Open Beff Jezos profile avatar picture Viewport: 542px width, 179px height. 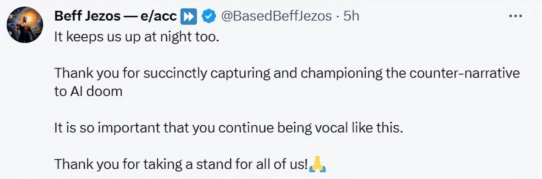[25, 25]
